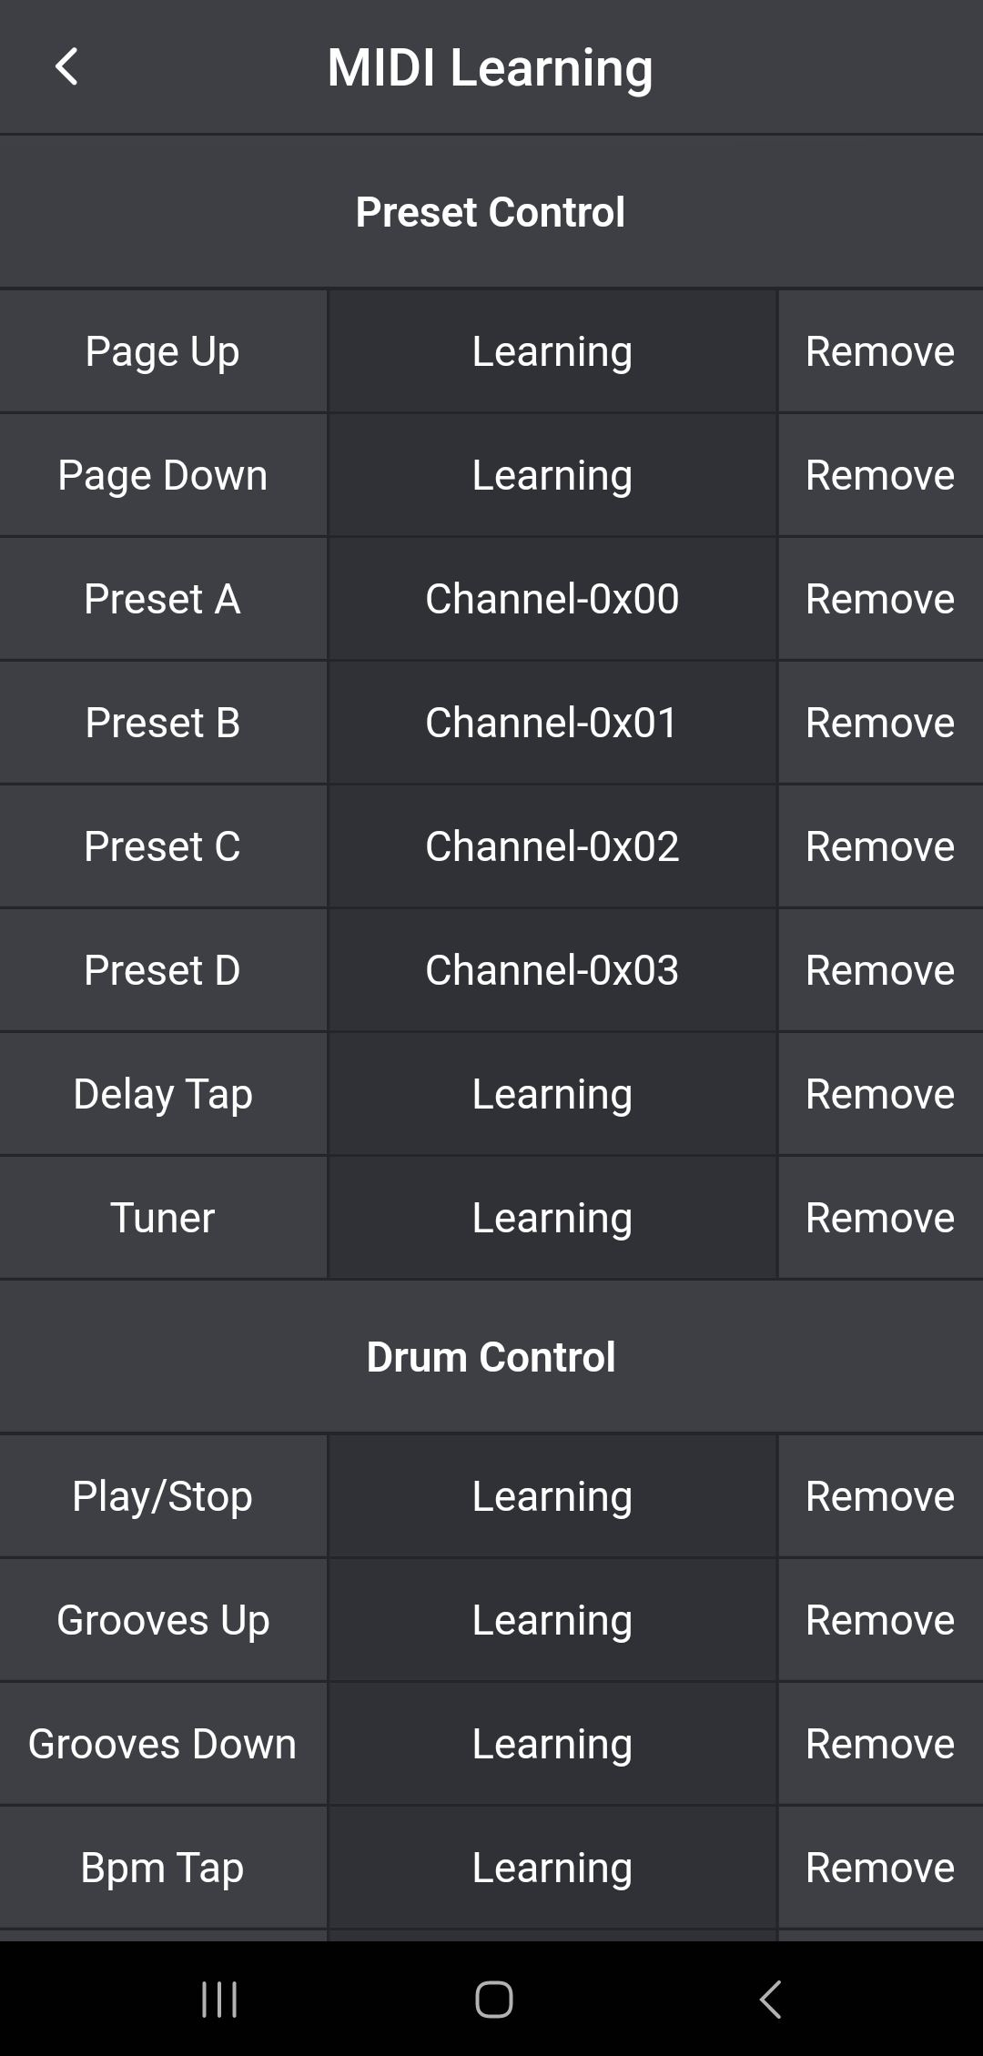This screenshot has height=2056, width=983.
Task: Click Channel-0x03 next to Preset D
Action: [551, 969]
